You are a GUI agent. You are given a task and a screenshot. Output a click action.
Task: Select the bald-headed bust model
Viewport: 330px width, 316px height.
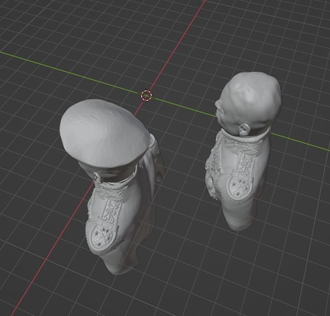(x=244, y=150)
